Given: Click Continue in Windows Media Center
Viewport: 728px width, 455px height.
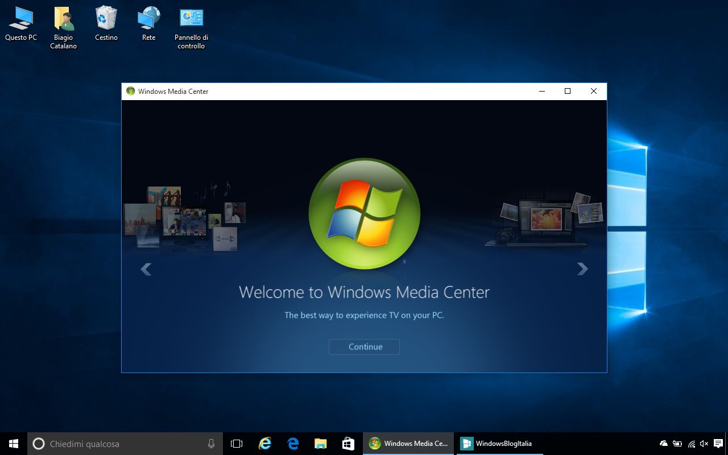Looking at the screenshot, I should pyautogui.click(x=364, y=346).
